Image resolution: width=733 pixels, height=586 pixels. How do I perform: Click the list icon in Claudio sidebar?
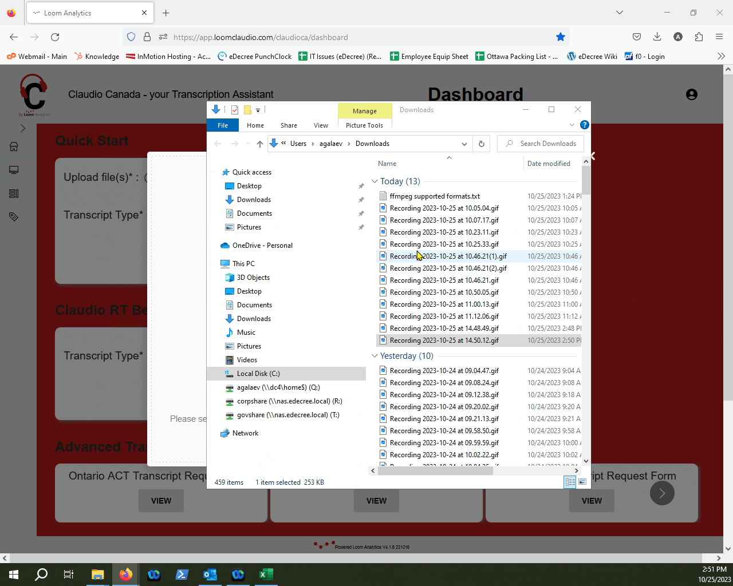[x=14, y=193]
